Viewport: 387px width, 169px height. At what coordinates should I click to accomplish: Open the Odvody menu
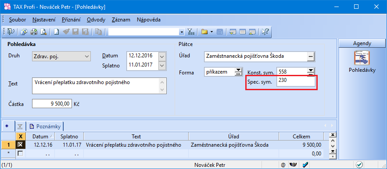pyautogui.click(x=96, y=20)
